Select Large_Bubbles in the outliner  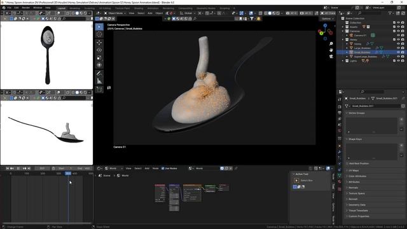(x=362, y=48)
